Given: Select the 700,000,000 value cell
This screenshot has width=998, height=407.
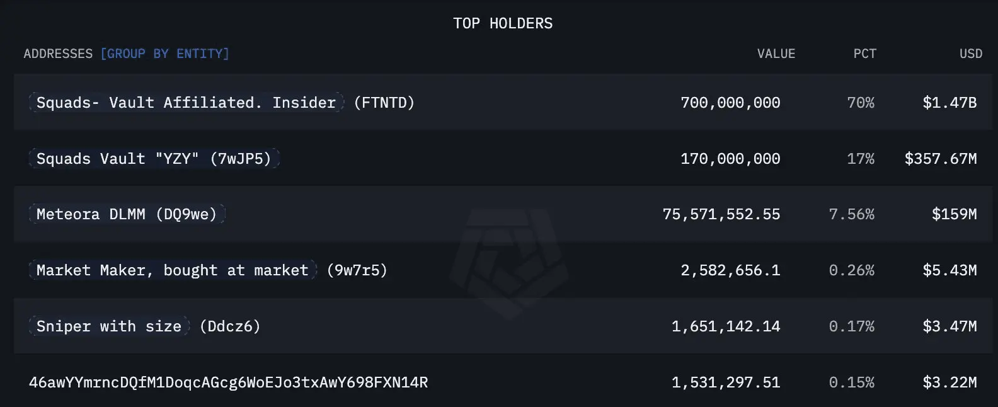Looking at the screenshot, I should coord(730,102).
